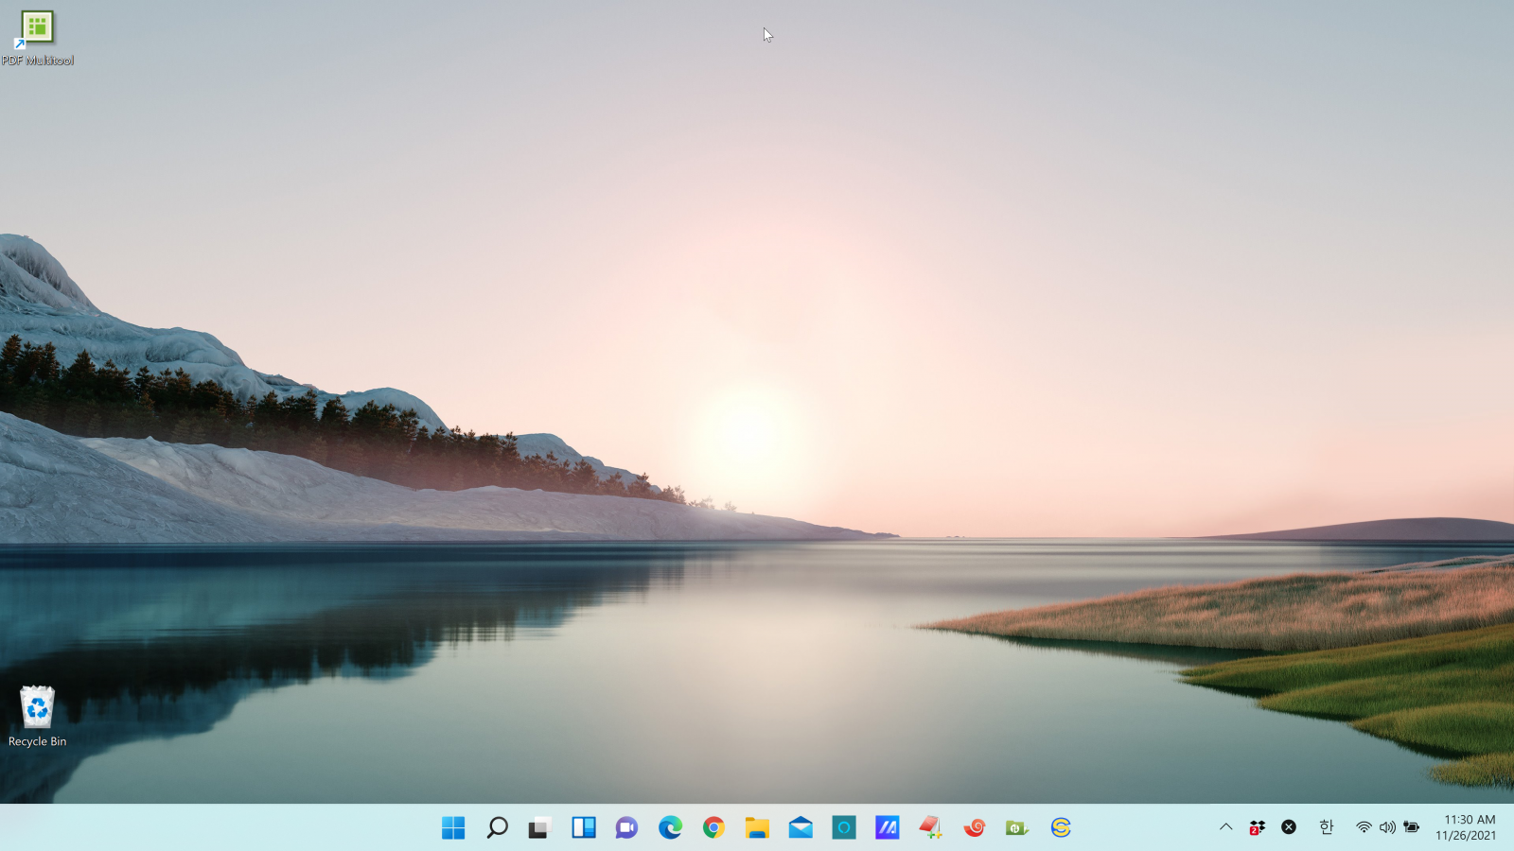The image size is (1514, 851).
Task: Toggle the Korean input language indicator
Action: click(x=1326, y=827)
